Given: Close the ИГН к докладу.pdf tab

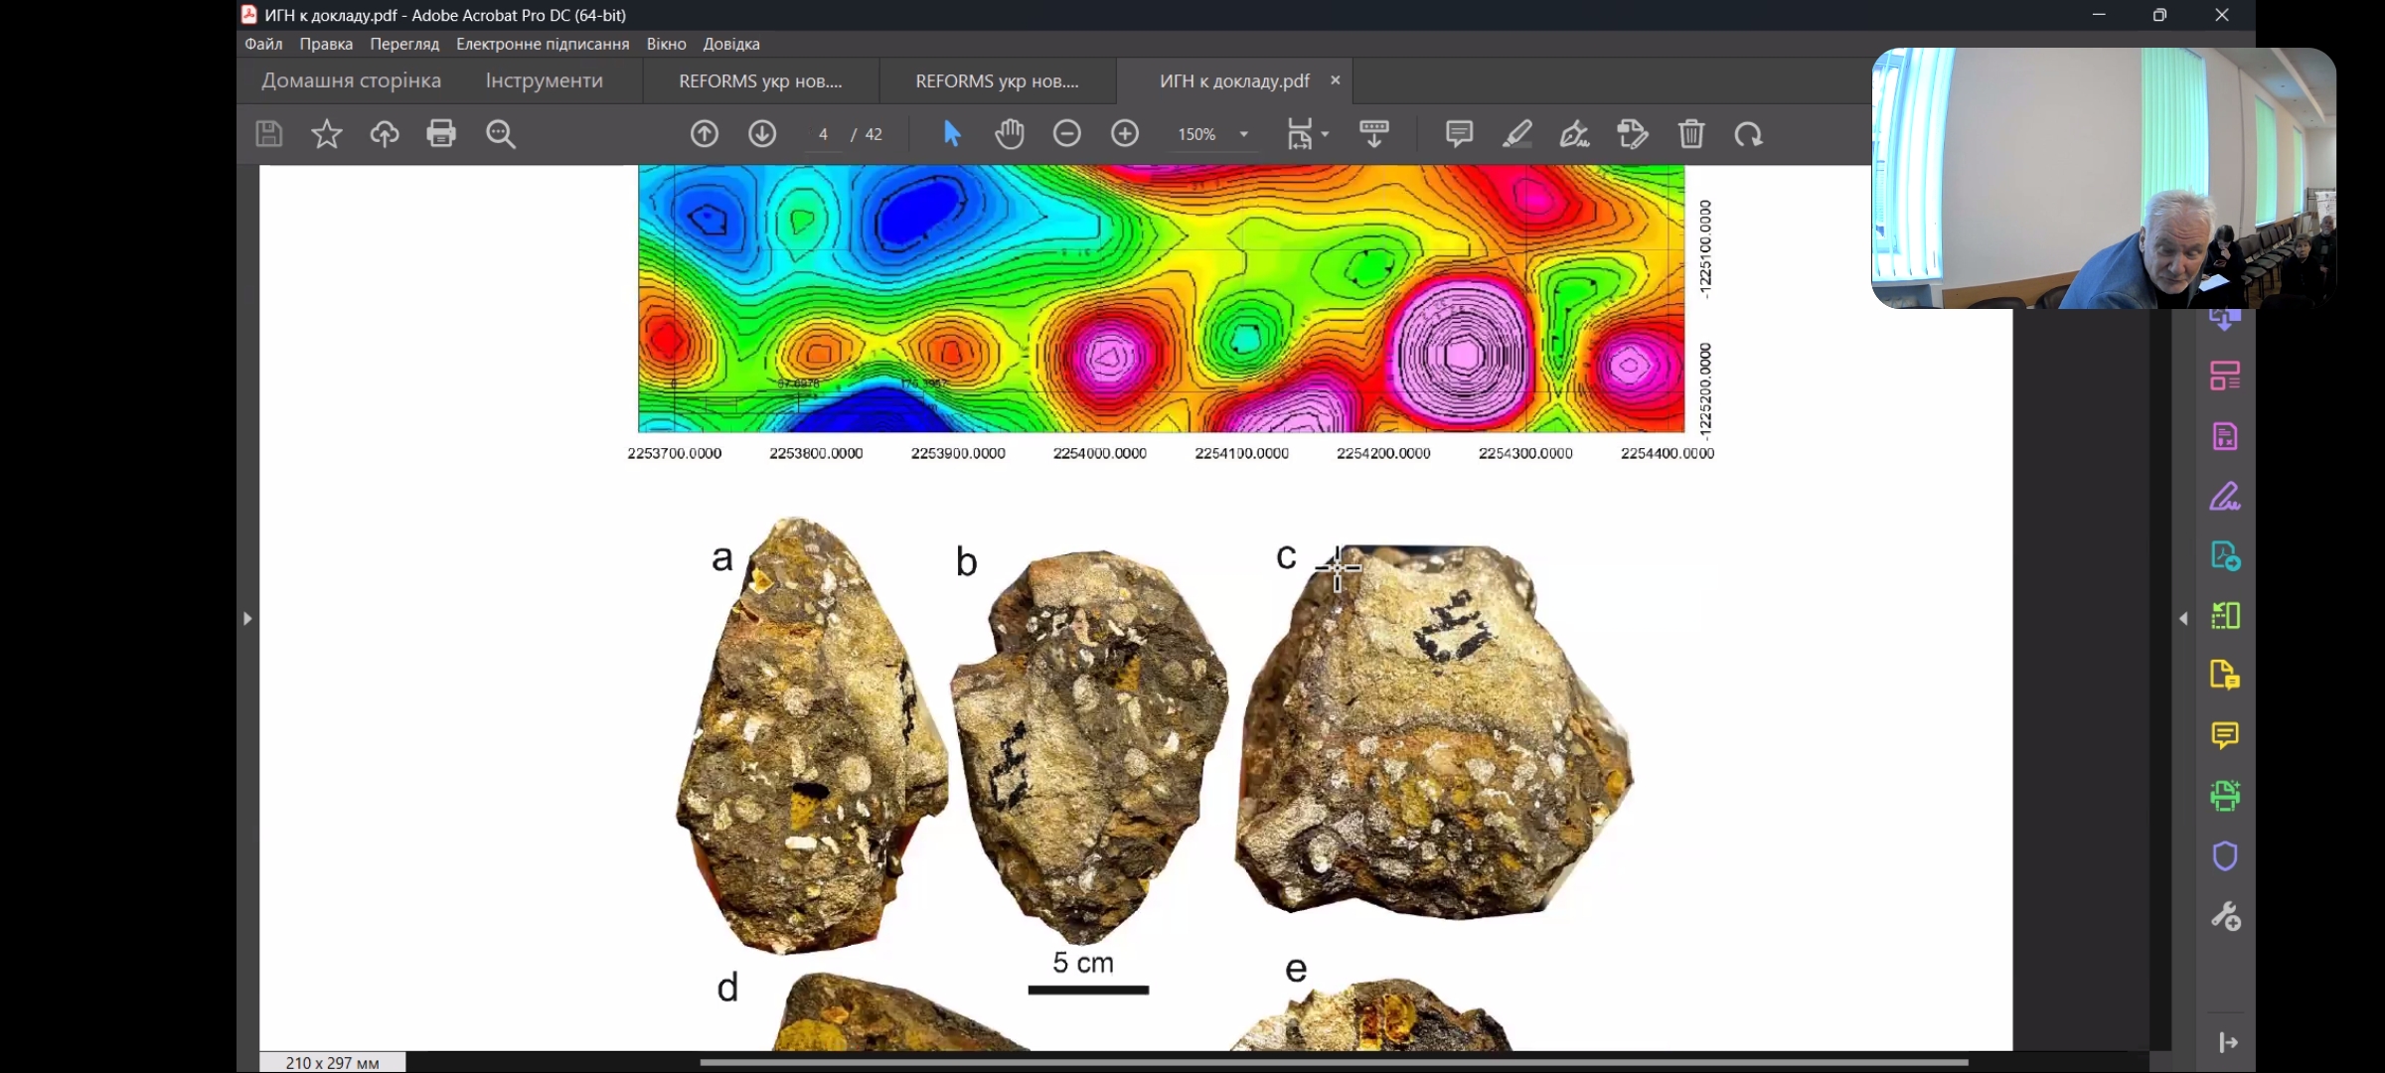Looking at the screenshot, I should (x=1335, y=80).
